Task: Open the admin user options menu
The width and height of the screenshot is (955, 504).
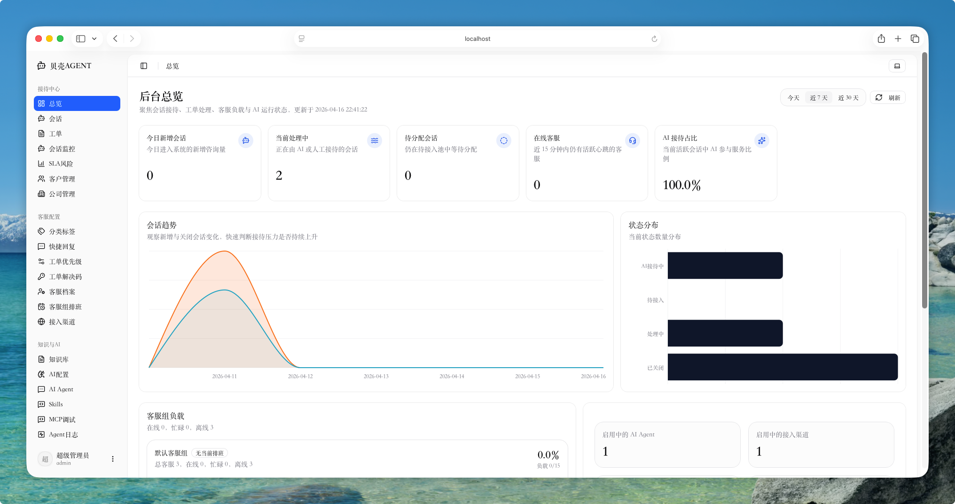Action: (112, 459)
